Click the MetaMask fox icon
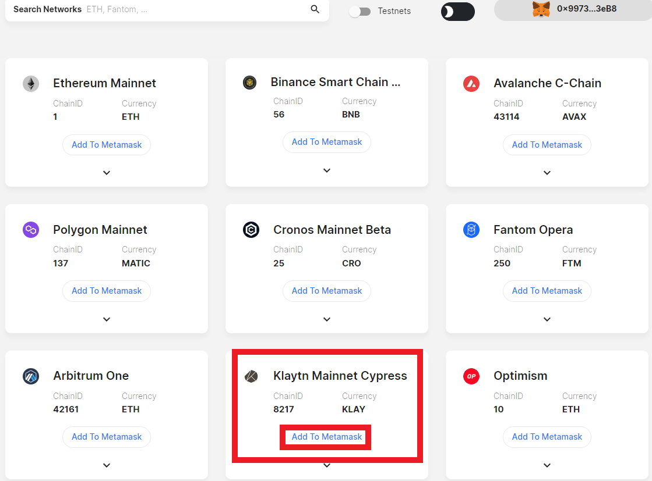 pos(541,9)
